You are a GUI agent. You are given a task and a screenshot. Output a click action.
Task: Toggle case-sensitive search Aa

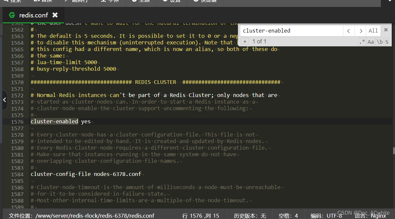point(371,42)
